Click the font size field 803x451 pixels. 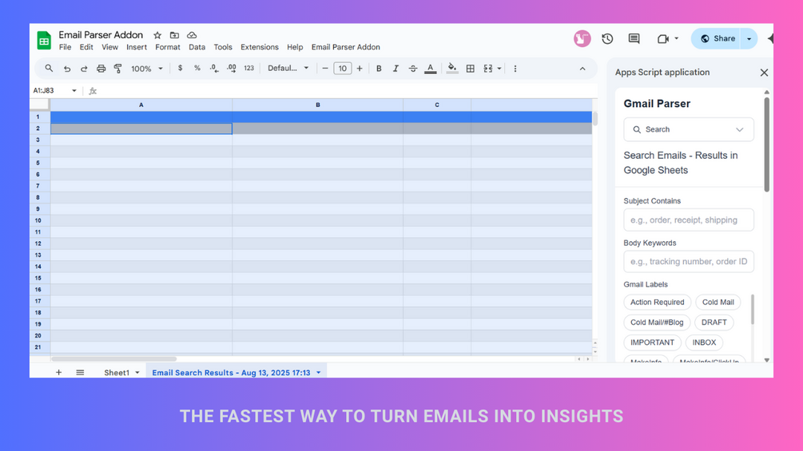(343, 69)
